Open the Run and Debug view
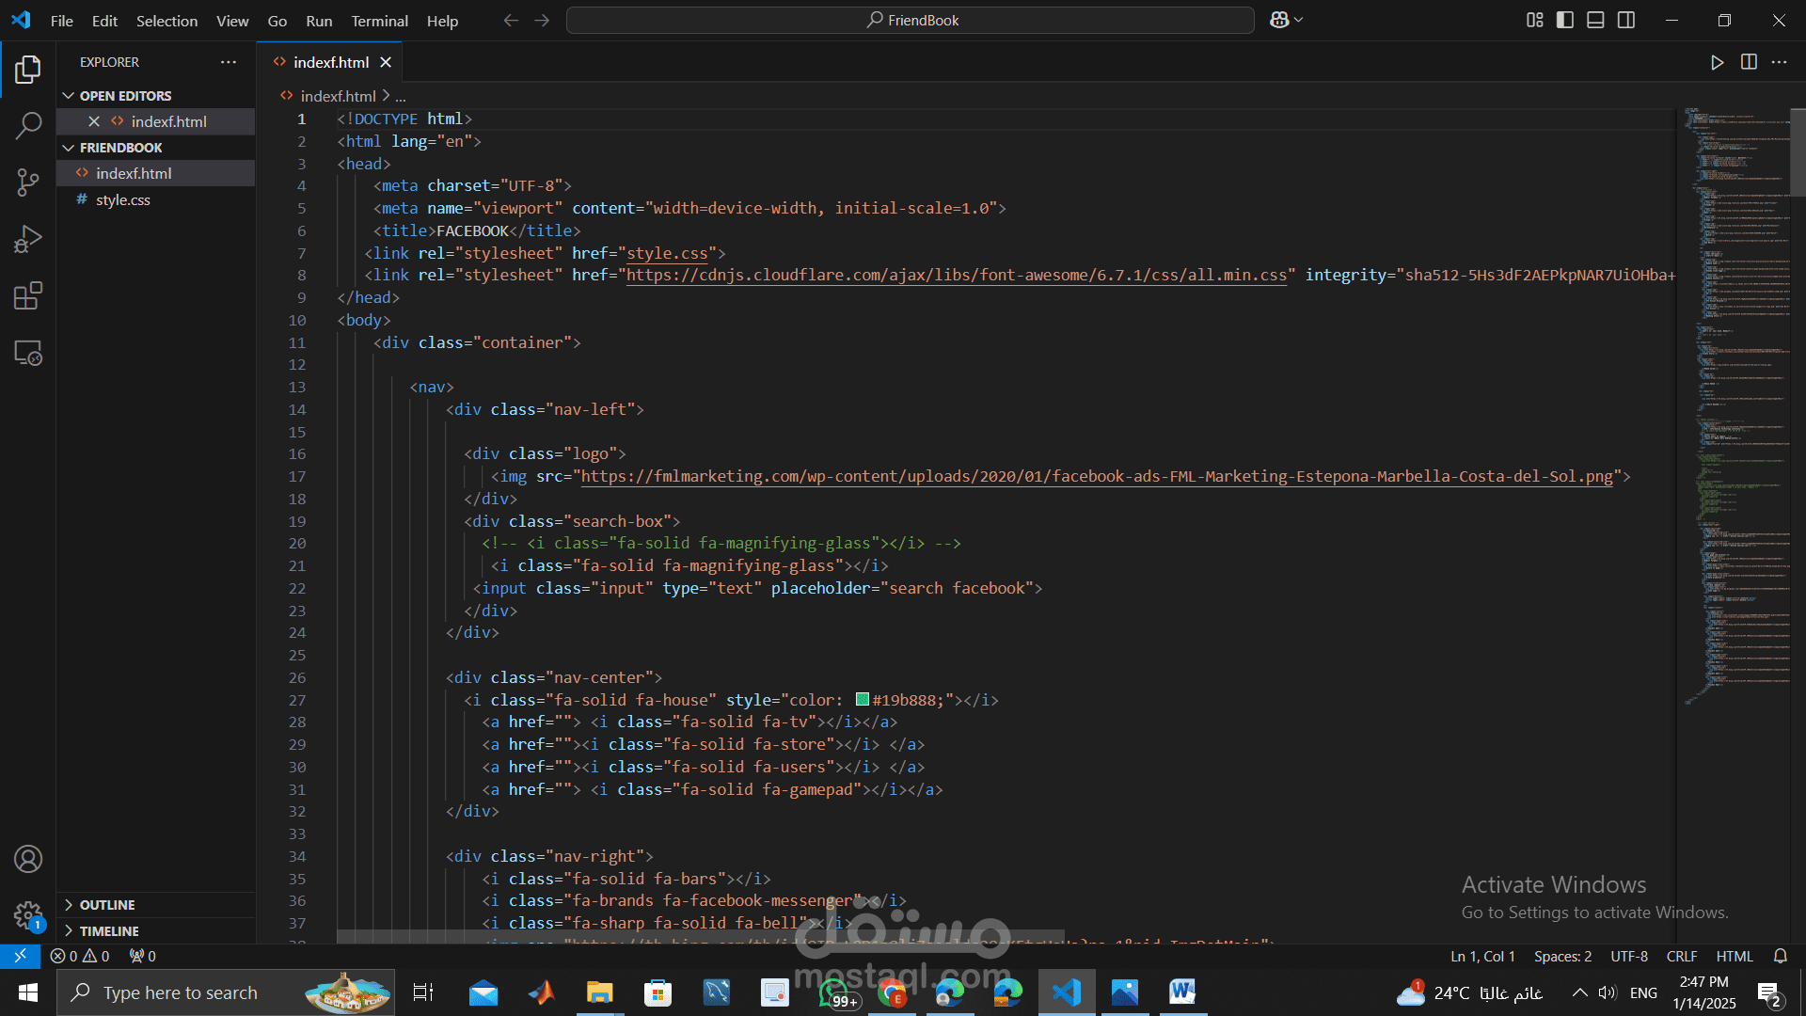This screenshot has width=1806, height=1016. tap(28, 239)
